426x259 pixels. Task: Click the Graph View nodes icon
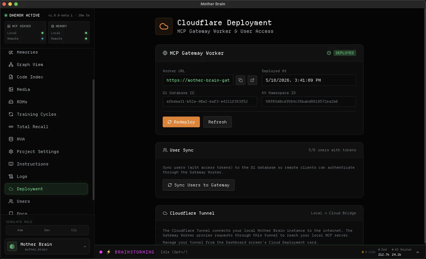(11, 64)
